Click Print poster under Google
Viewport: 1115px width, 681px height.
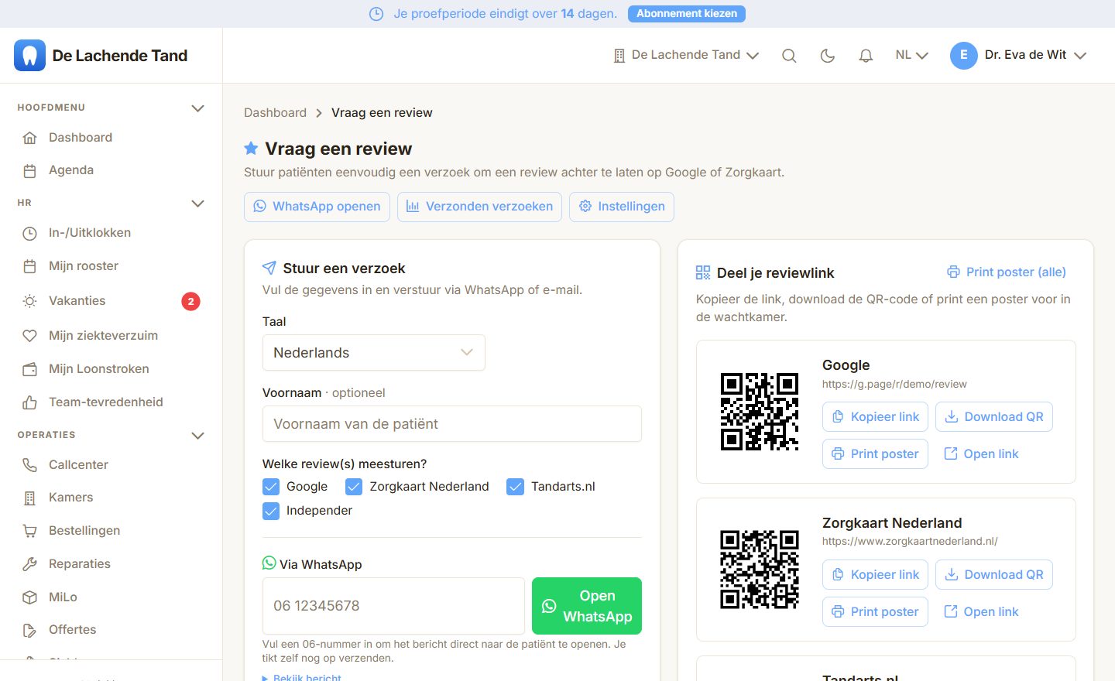tap(875, 454)
